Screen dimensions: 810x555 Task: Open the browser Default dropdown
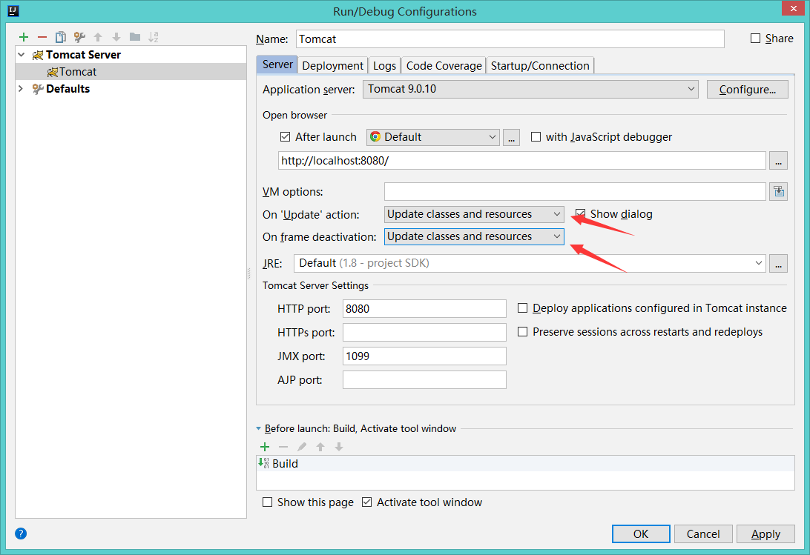pos(433,137)
